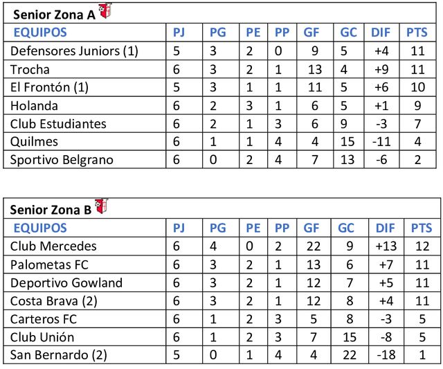443x369 pixels.
Task: Click the Deportivo Gowland team name
Action: pyautogui.click(x=66, y=282)
